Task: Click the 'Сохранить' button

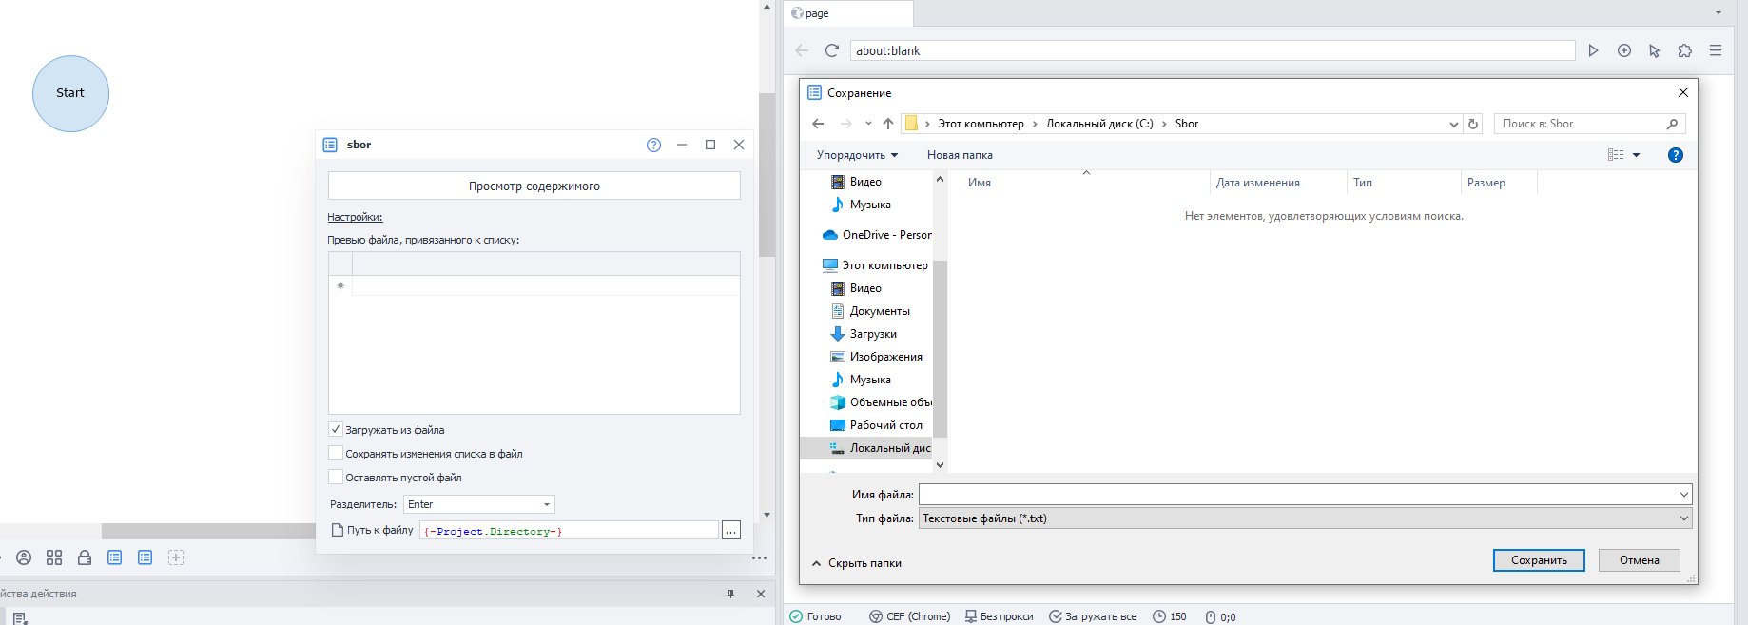Action: coord(1539,560)
